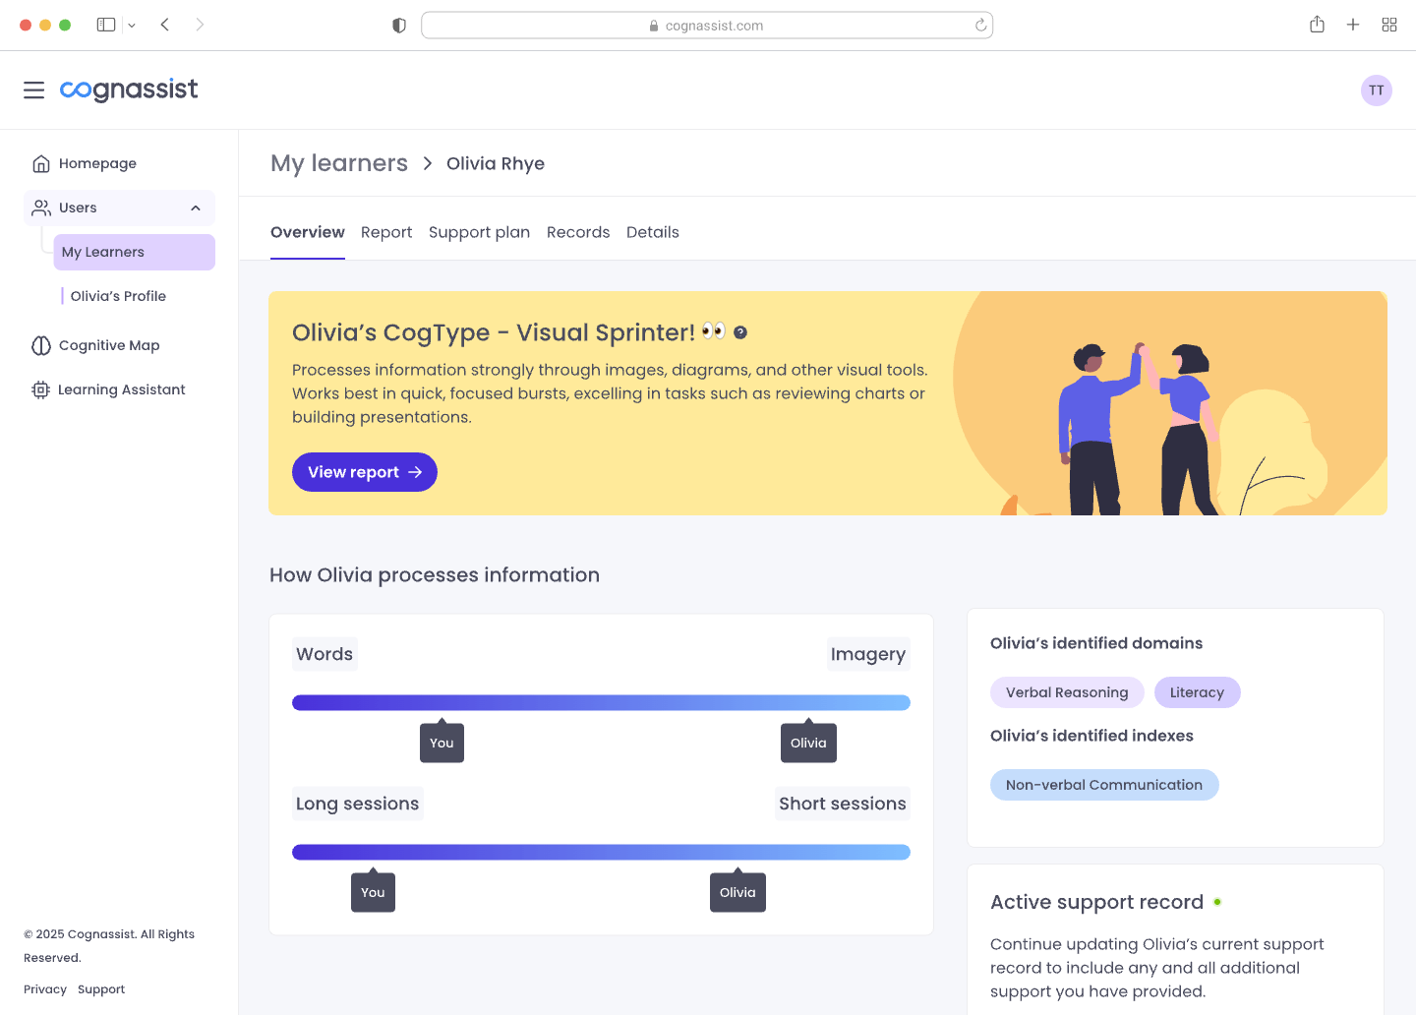Click the View report button
Viewport: 1416px width, 1015px height.
[x=365, y=472]
